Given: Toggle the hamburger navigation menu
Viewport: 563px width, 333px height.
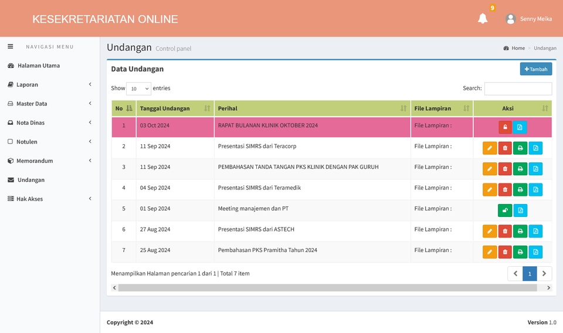Looking at the screenshot, I should click(11, 46).
